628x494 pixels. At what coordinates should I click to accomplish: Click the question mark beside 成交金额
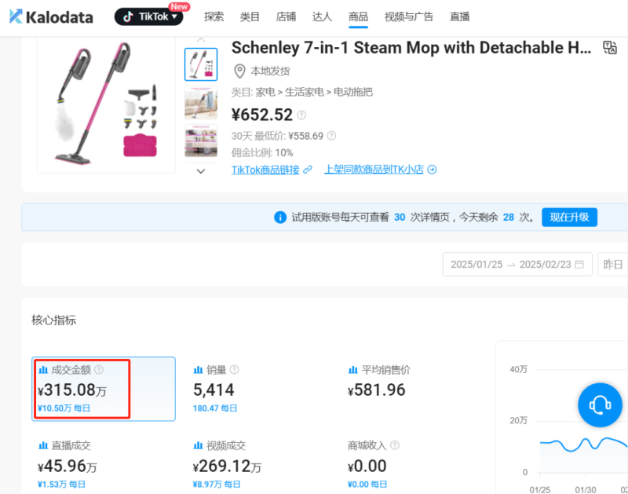[x=99, y=369]
